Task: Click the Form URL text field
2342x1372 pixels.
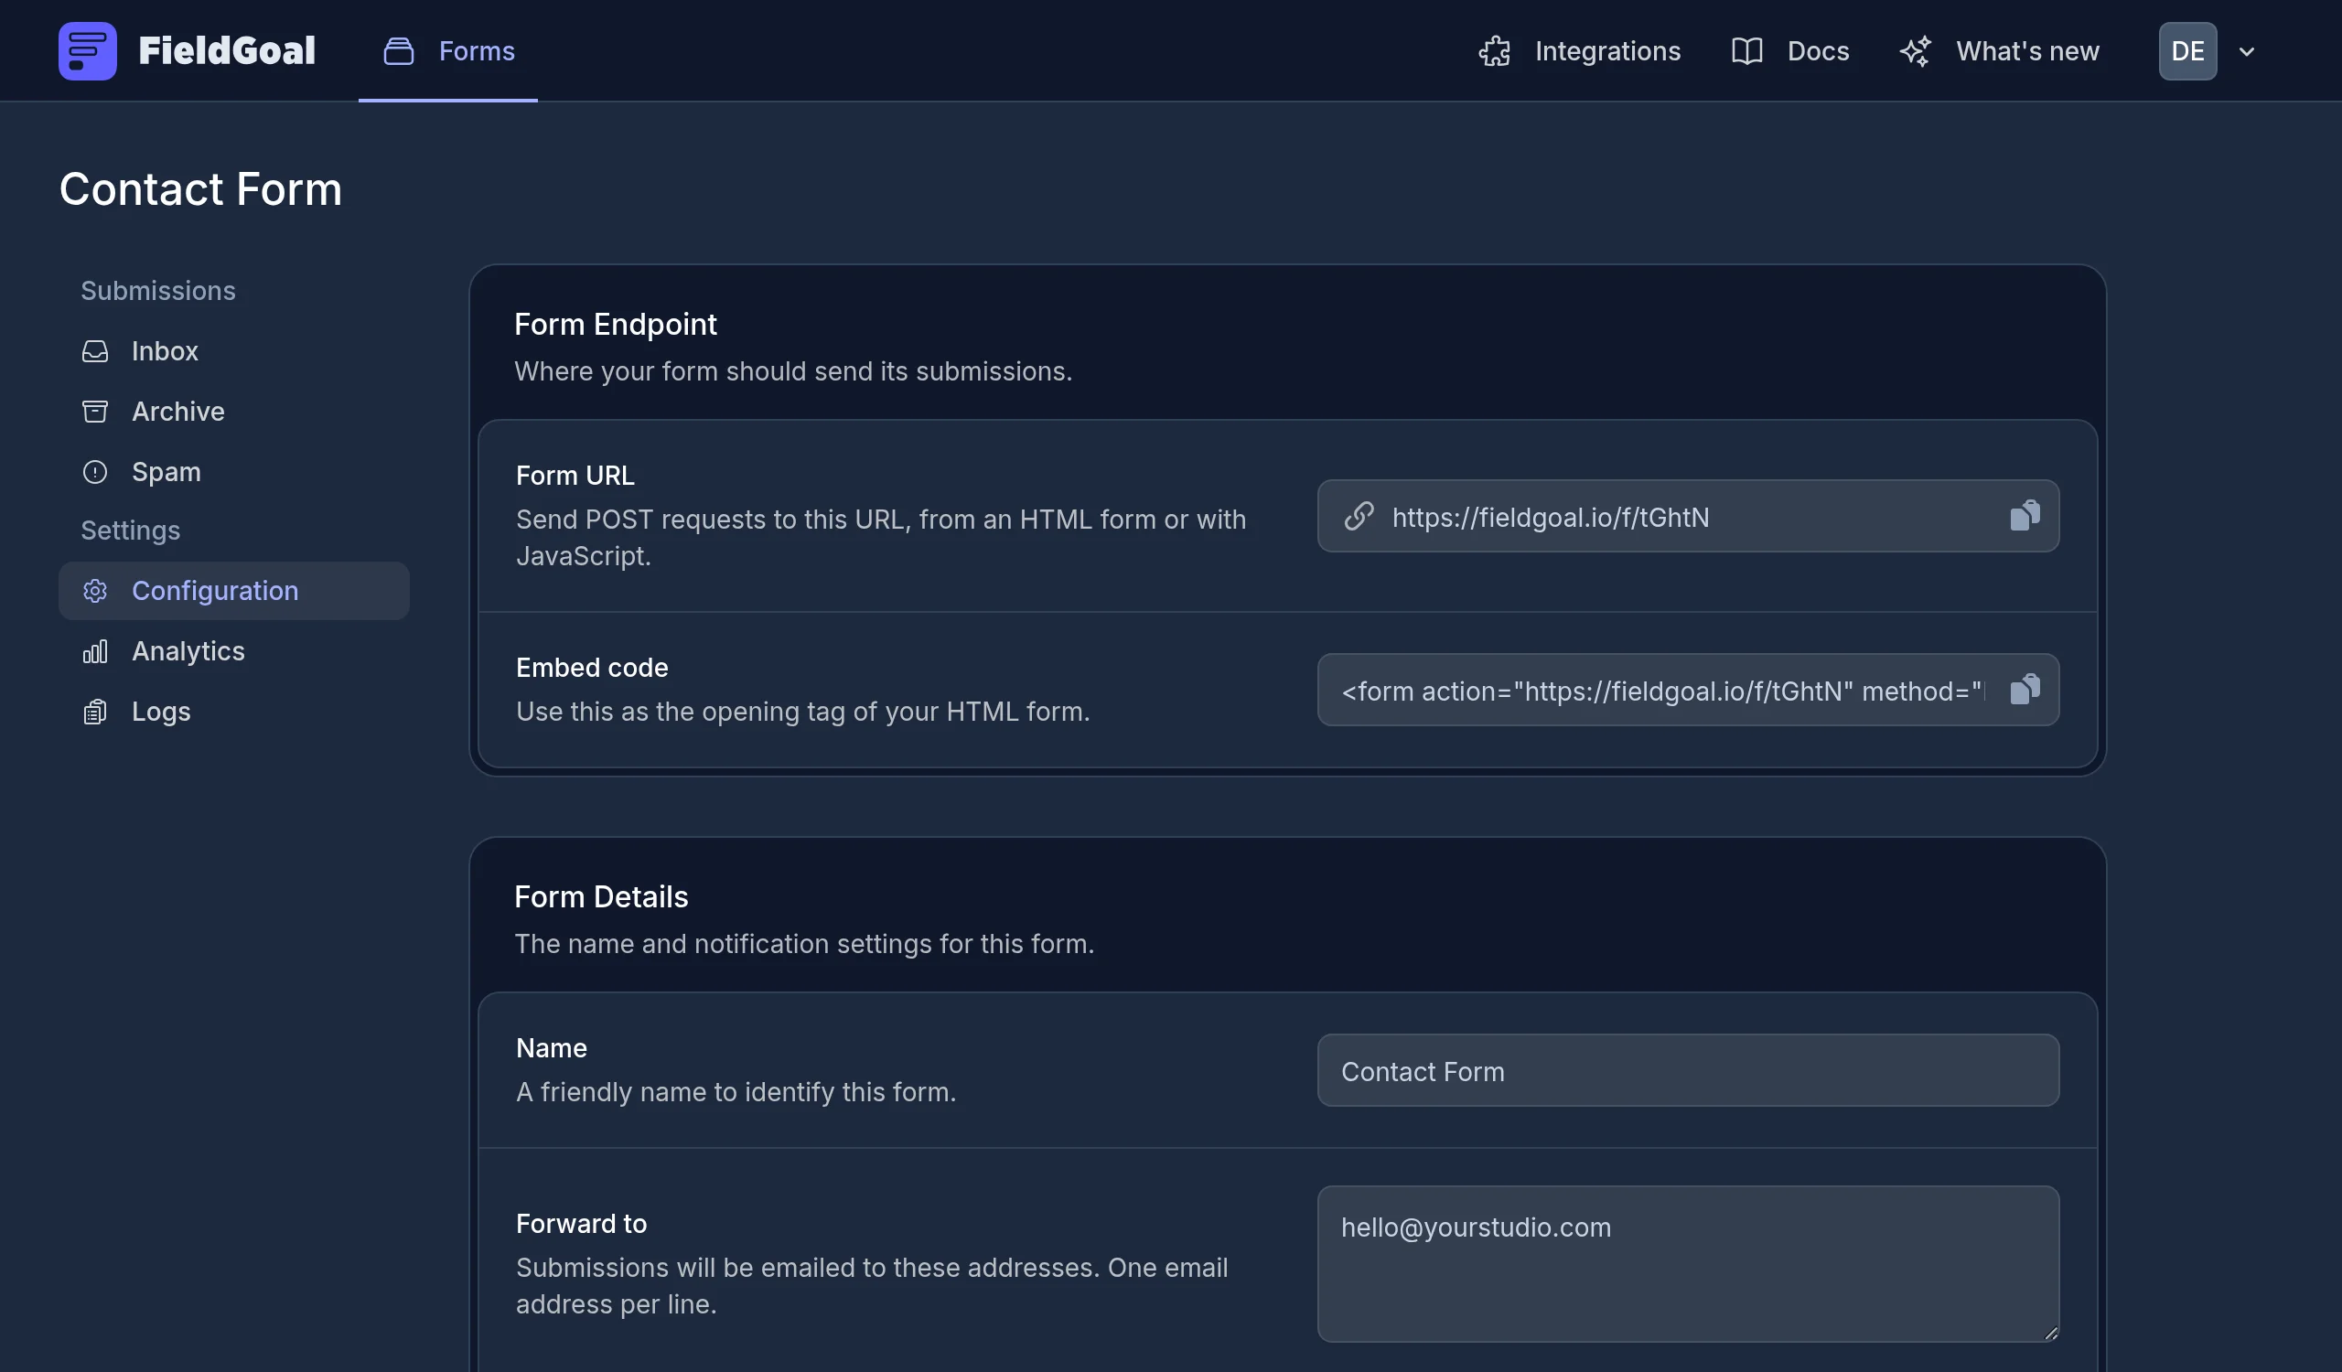Action: pyautogui.click(x=1688, y=516)
